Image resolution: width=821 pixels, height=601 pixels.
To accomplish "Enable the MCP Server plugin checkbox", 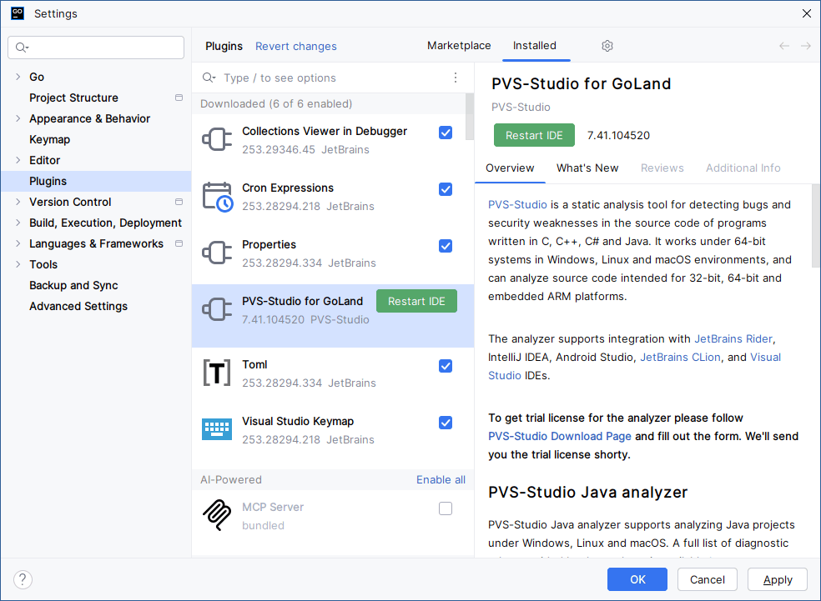I will [446, 508].
